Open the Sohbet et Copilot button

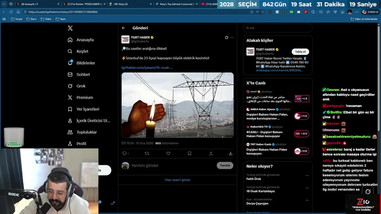(370, 12)
